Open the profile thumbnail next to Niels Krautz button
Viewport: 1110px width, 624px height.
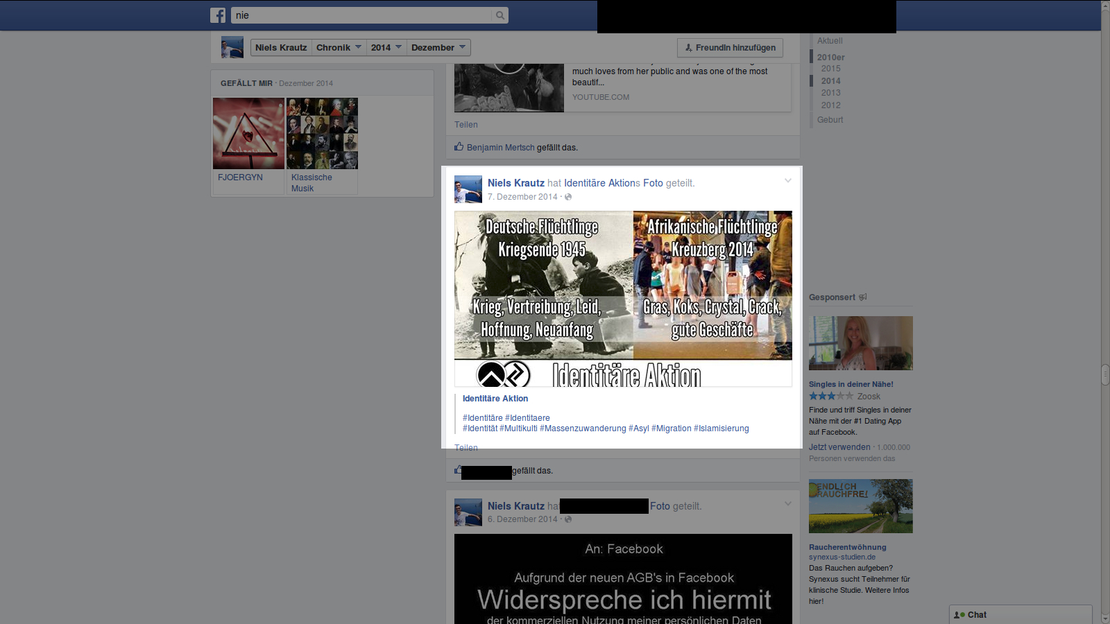click(232, 47)
